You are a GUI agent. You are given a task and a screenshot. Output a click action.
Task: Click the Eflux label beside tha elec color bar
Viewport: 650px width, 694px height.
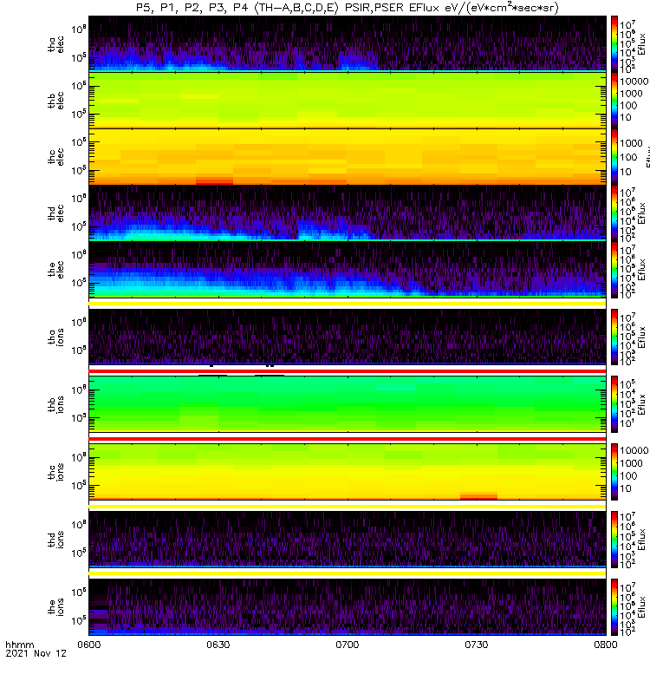[641, 44]
